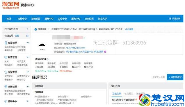Click the mustache shop avatar

(x=42, y=47)
